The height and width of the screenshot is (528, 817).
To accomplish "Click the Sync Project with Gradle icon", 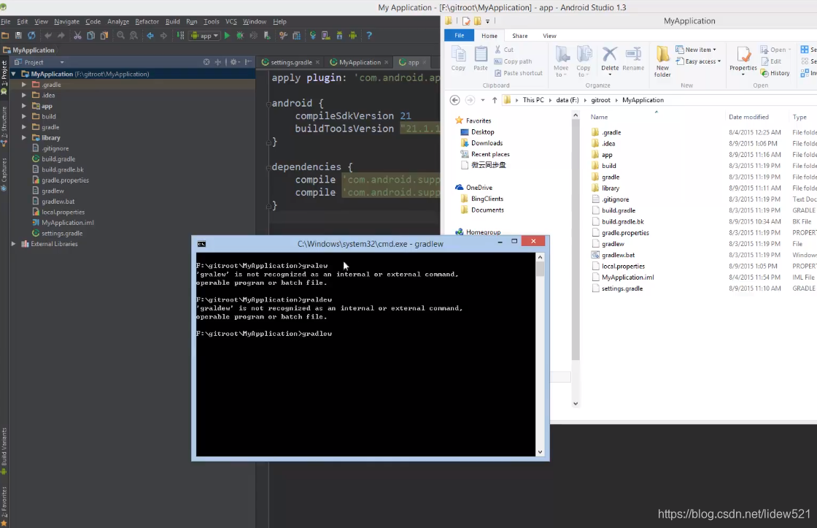I will pos(313,36).
